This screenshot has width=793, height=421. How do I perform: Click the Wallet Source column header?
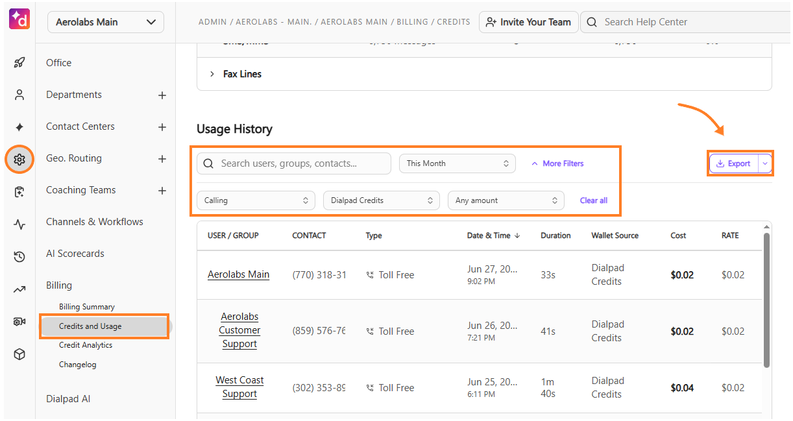tap(615, 235)
